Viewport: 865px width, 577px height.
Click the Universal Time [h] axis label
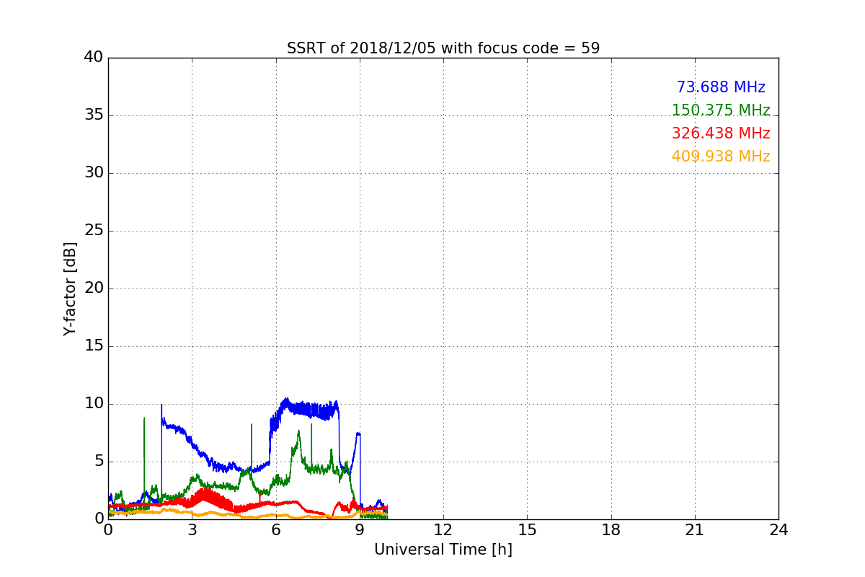click(x=443, y=550)
